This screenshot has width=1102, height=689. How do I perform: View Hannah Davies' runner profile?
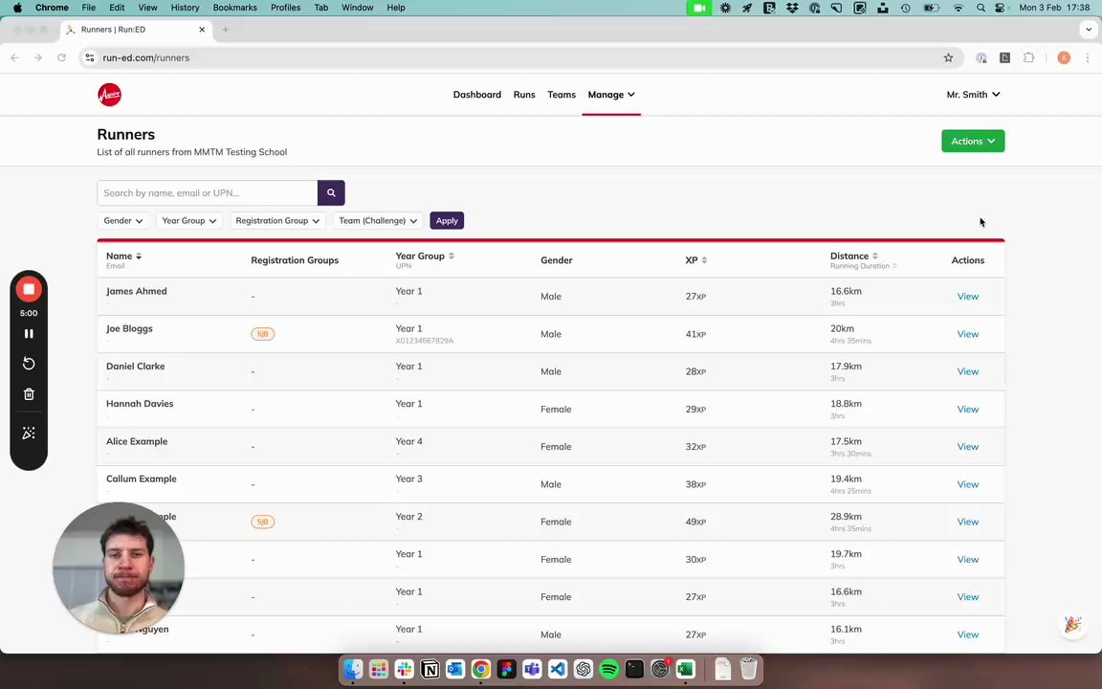click(x=968, y=410)
